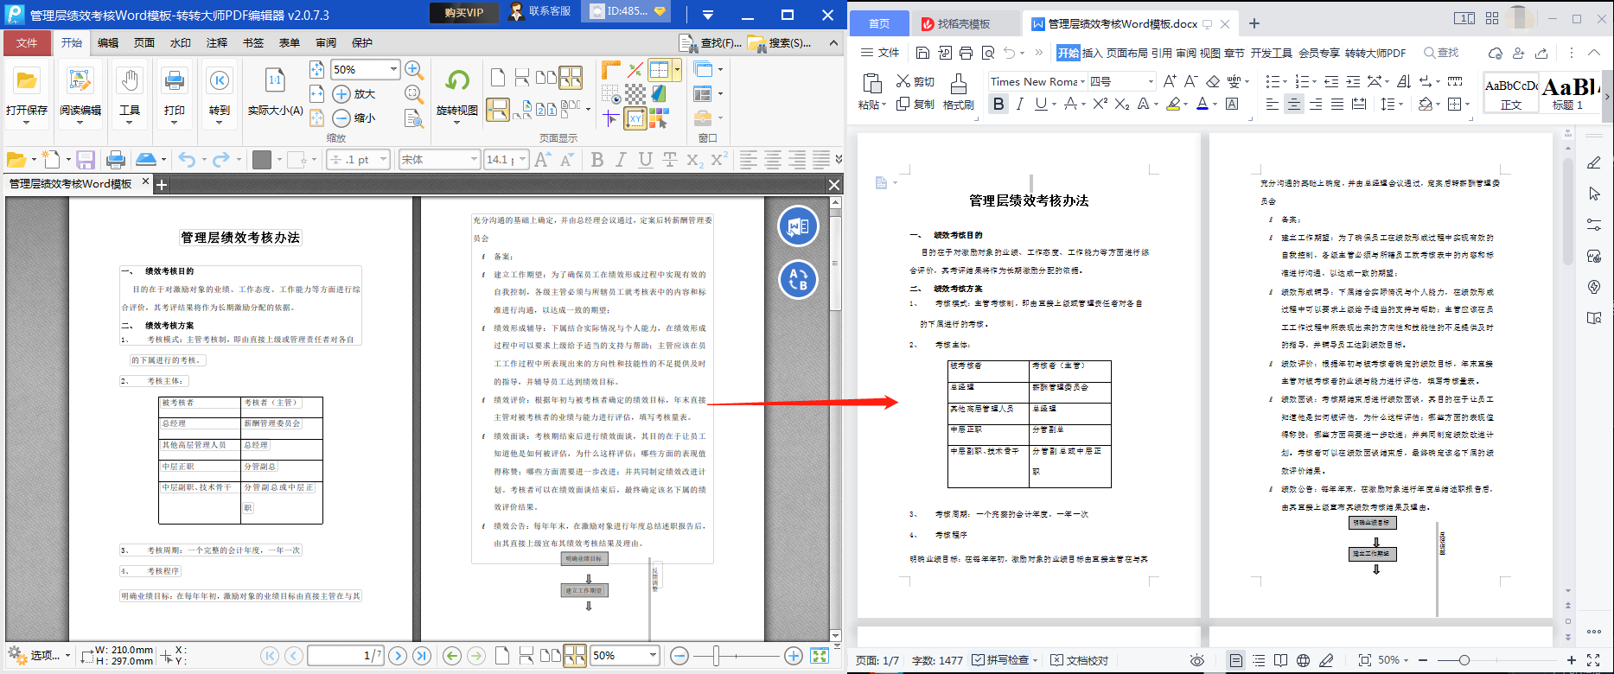This screenshot has width=1614, height=674.
Task: Click the blue A-B translate round icon
Action: point(798,280)
